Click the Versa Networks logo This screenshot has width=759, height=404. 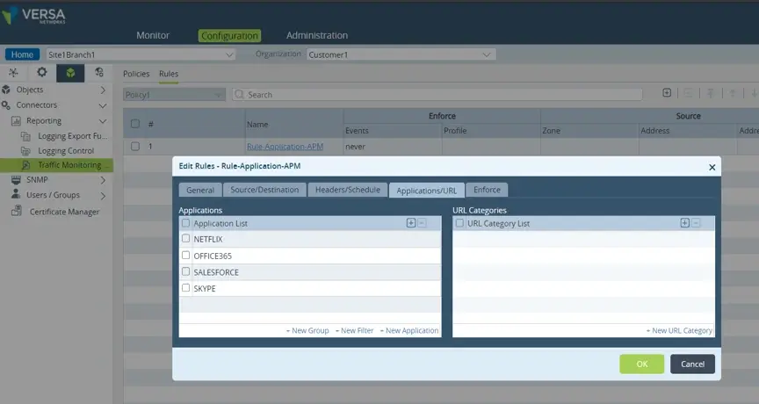tap(35, 15)
